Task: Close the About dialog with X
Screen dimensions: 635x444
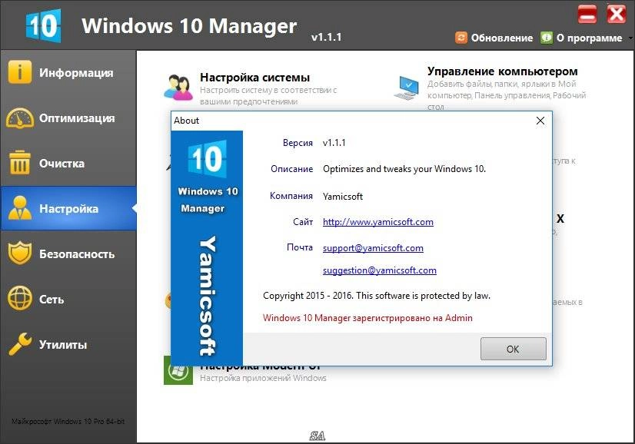Action: pyautogui.click(x=540, y=121)
